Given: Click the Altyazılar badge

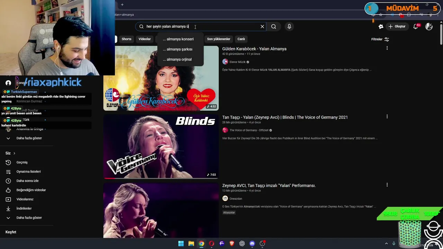Looking at the screenshot, I should (x=229, y=213).
